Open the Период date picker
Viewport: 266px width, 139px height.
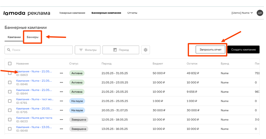pos(121,50)
